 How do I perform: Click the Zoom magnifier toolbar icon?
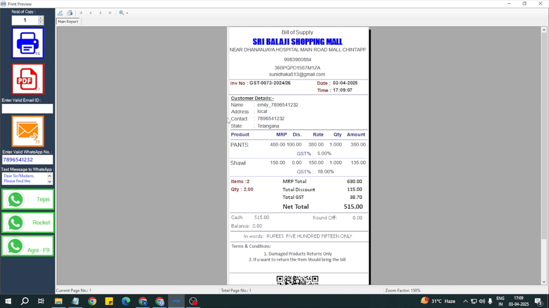coord(122,13)
